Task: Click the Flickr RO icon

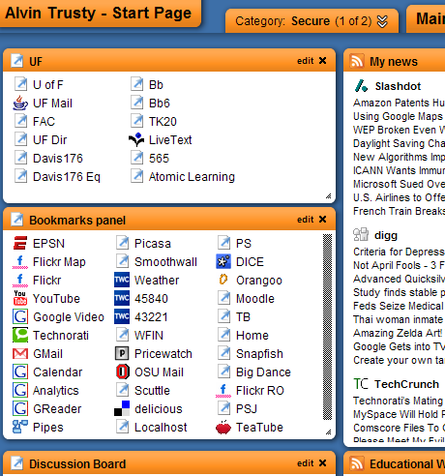Action: coord(223,390)
